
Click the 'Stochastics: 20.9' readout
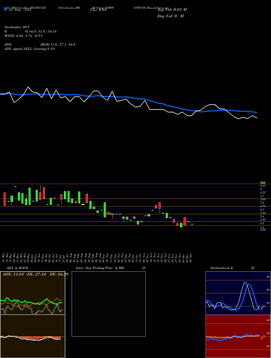pyautogui.click(x=17, y=27)
